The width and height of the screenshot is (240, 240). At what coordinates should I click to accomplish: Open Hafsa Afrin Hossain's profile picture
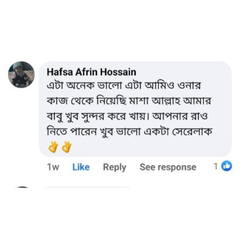coord(21,75)
